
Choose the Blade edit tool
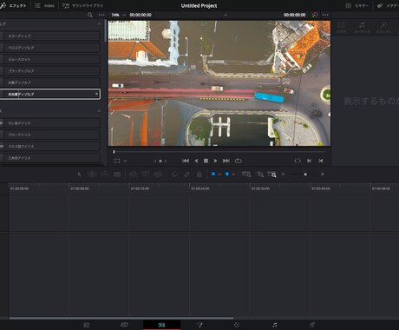117,175
